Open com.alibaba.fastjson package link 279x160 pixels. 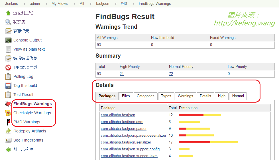[x=118, y=115]
